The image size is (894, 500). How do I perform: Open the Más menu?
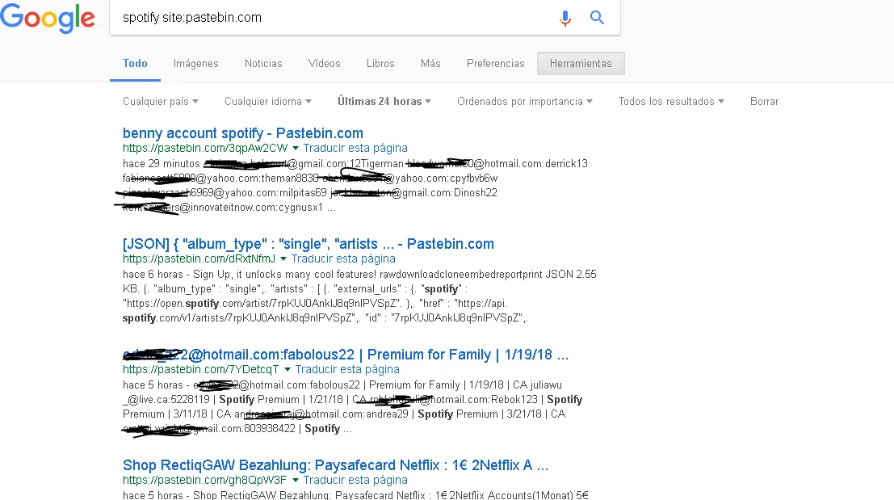[x=430, y=63]
